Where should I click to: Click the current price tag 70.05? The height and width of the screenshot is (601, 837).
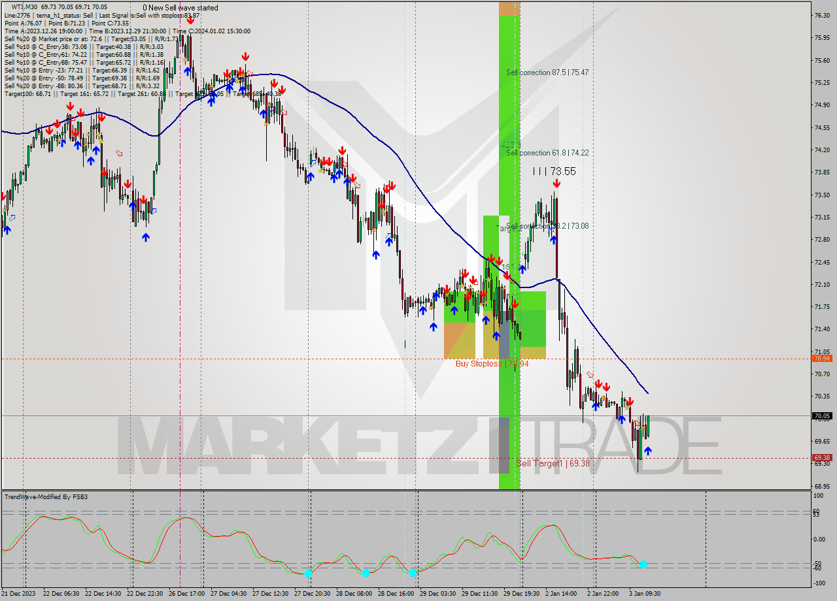821,415
